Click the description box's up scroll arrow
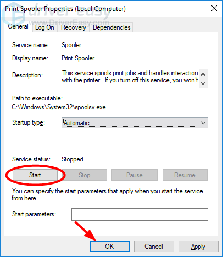223x257 pixels. [x=203, y=74]
